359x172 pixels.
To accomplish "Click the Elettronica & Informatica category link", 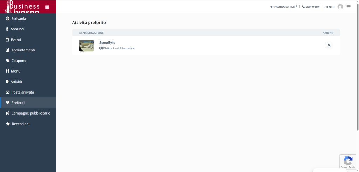I will pyautogui.click(x=118, y=48).
